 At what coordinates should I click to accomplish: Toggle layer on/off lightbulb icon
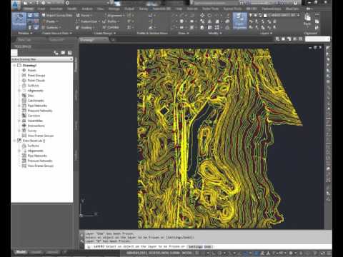251,15
